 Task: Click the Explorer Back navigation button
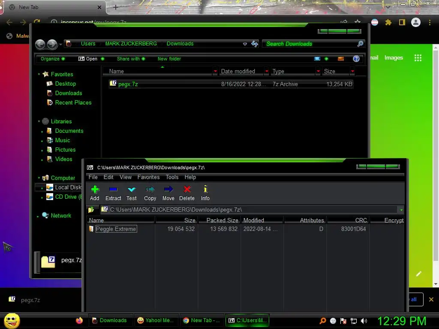(x=40, y=44)
